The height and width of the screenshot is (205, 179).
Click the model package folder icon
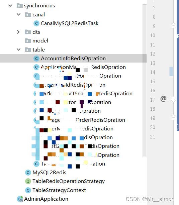coord(28,41)
